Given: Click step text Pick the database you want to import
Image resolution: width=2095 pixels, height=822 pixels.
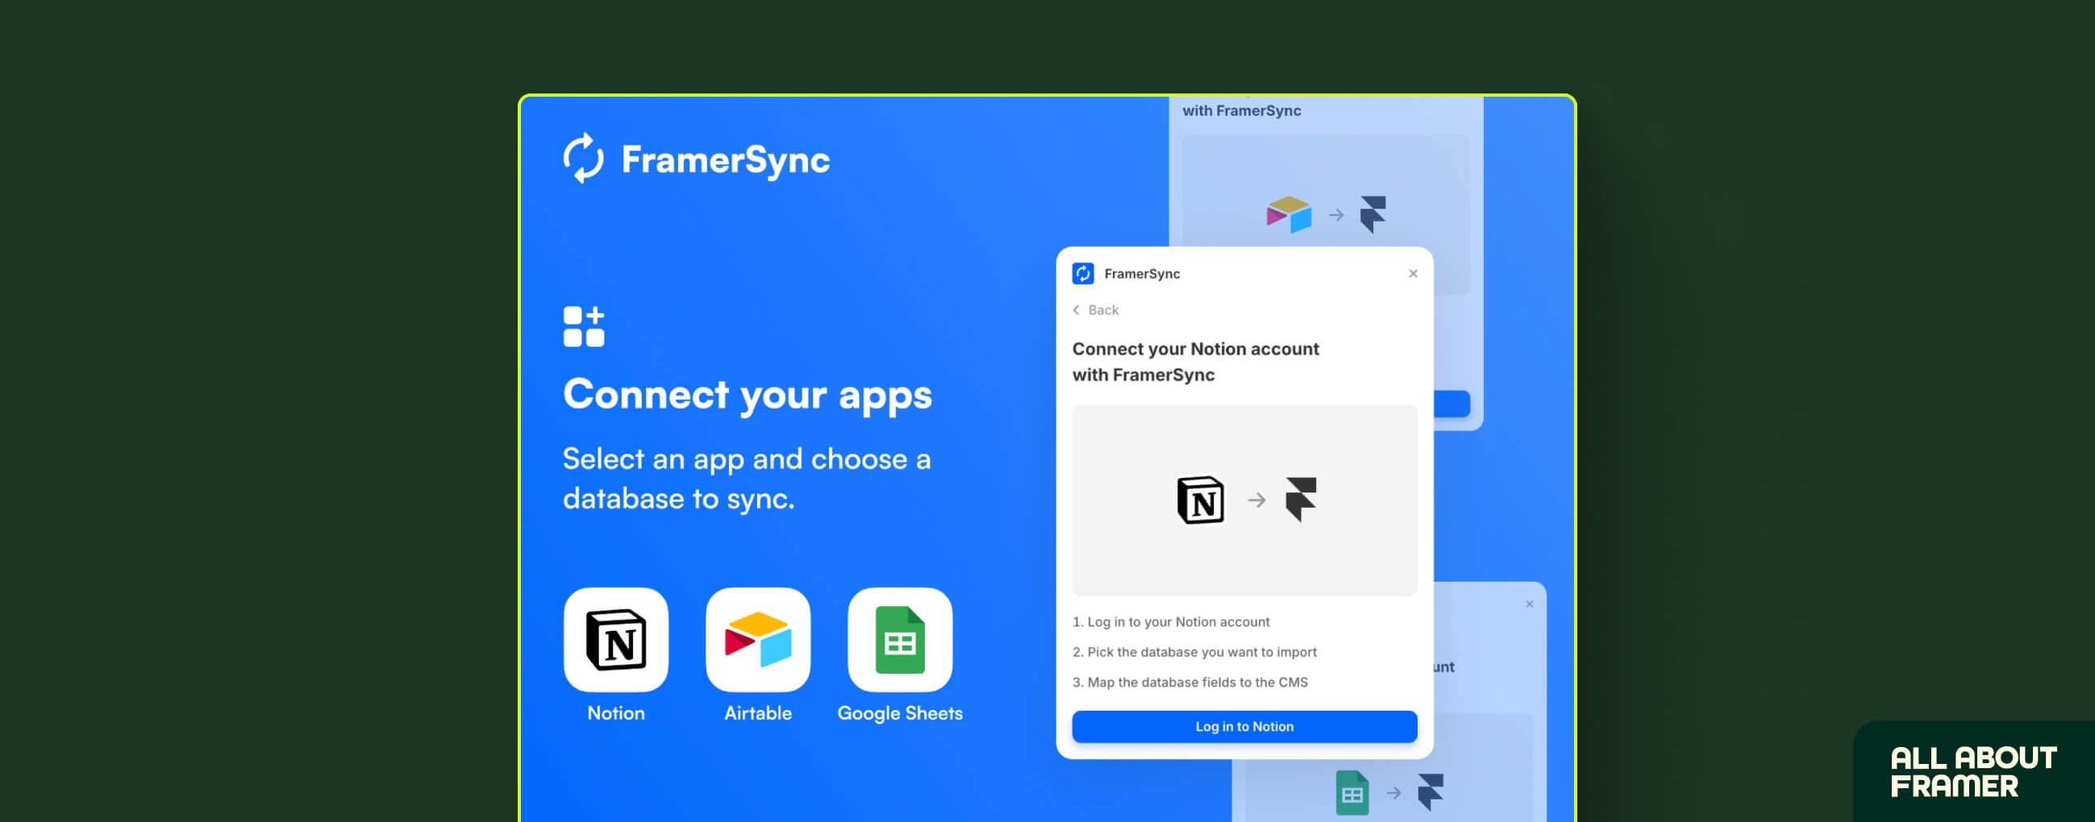Looking at the screenshot, I should (1194, 652).
